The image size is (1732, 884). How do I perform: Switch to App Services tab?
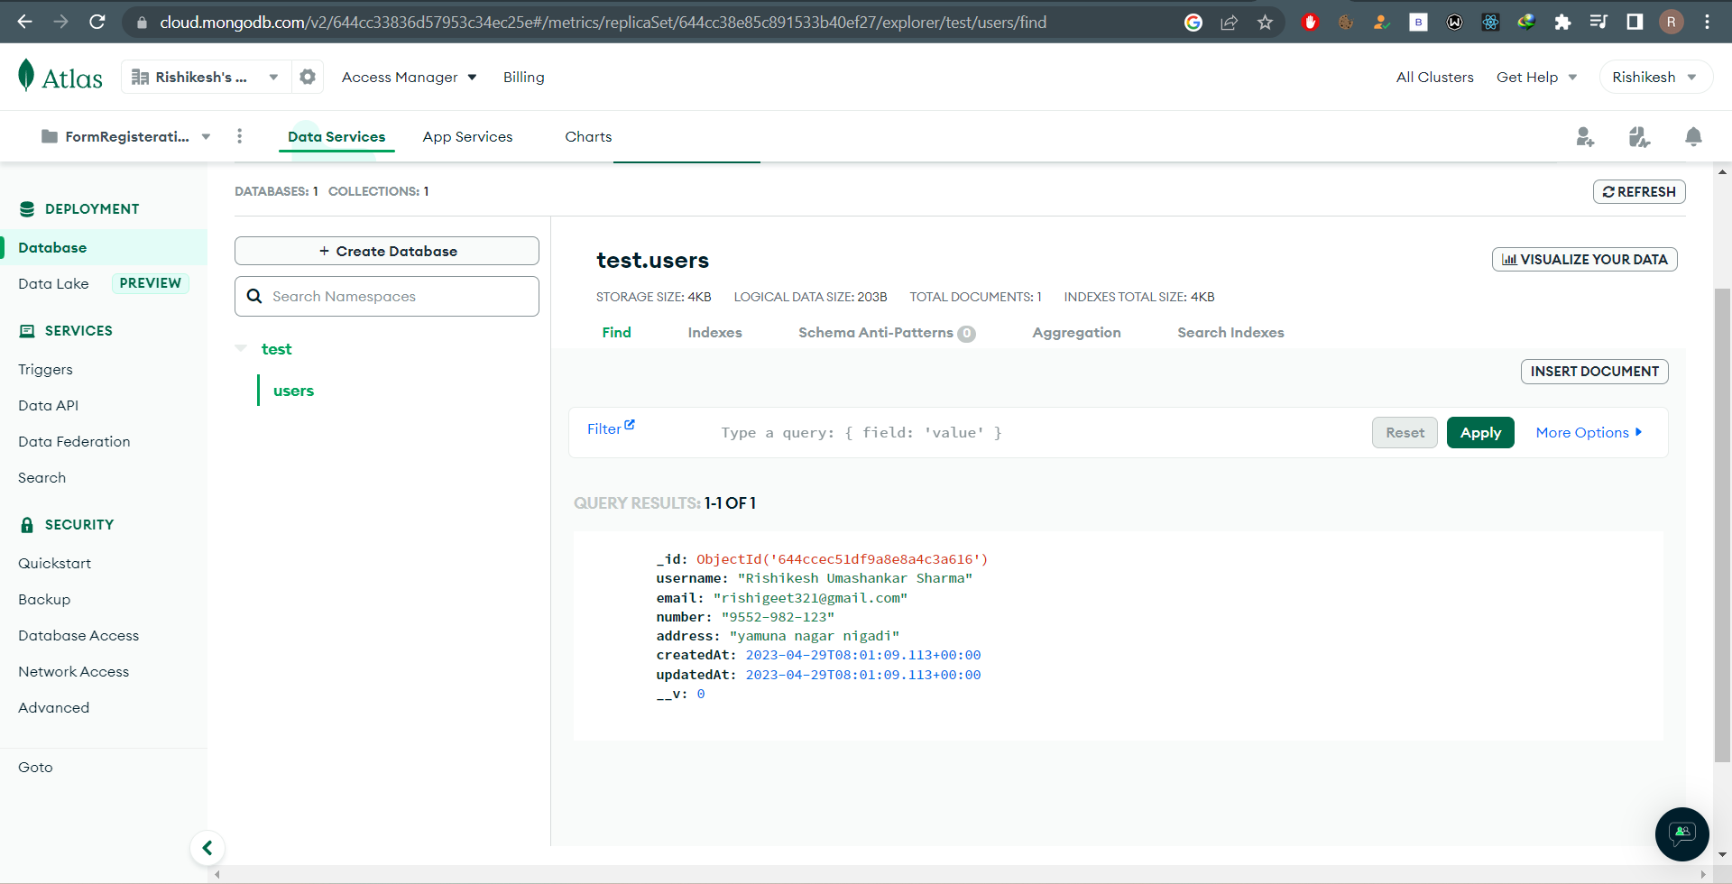(467, 136)
